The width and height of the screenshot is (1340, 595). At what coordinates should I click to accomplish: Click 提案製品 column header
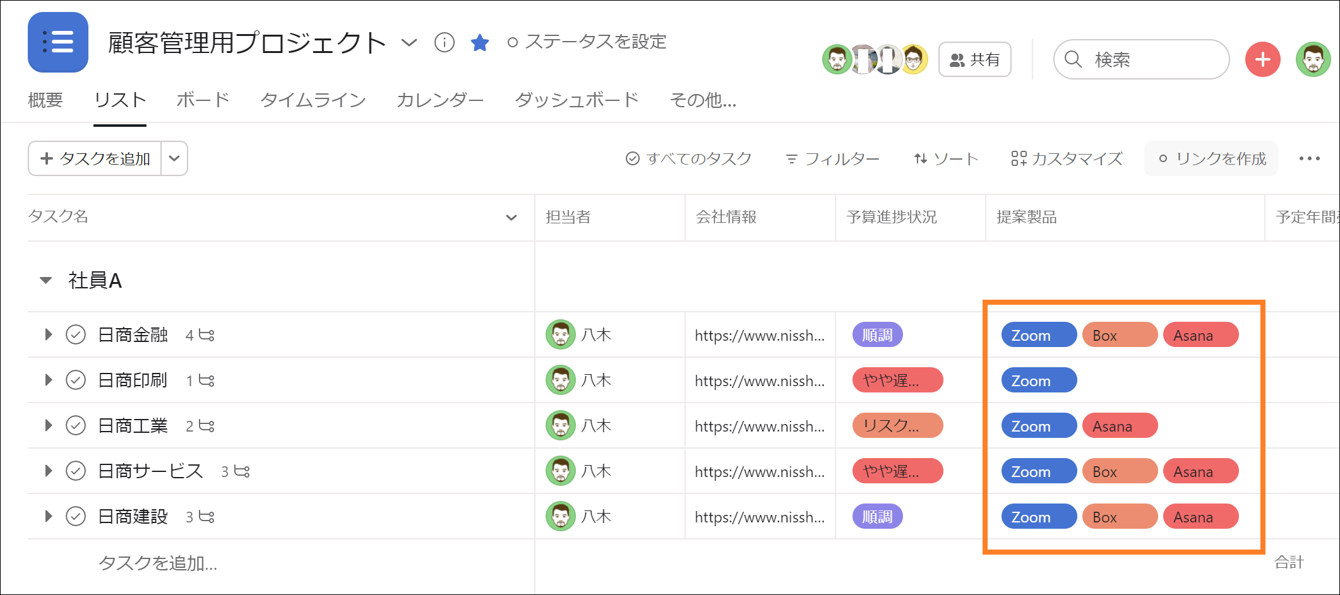1027,217
